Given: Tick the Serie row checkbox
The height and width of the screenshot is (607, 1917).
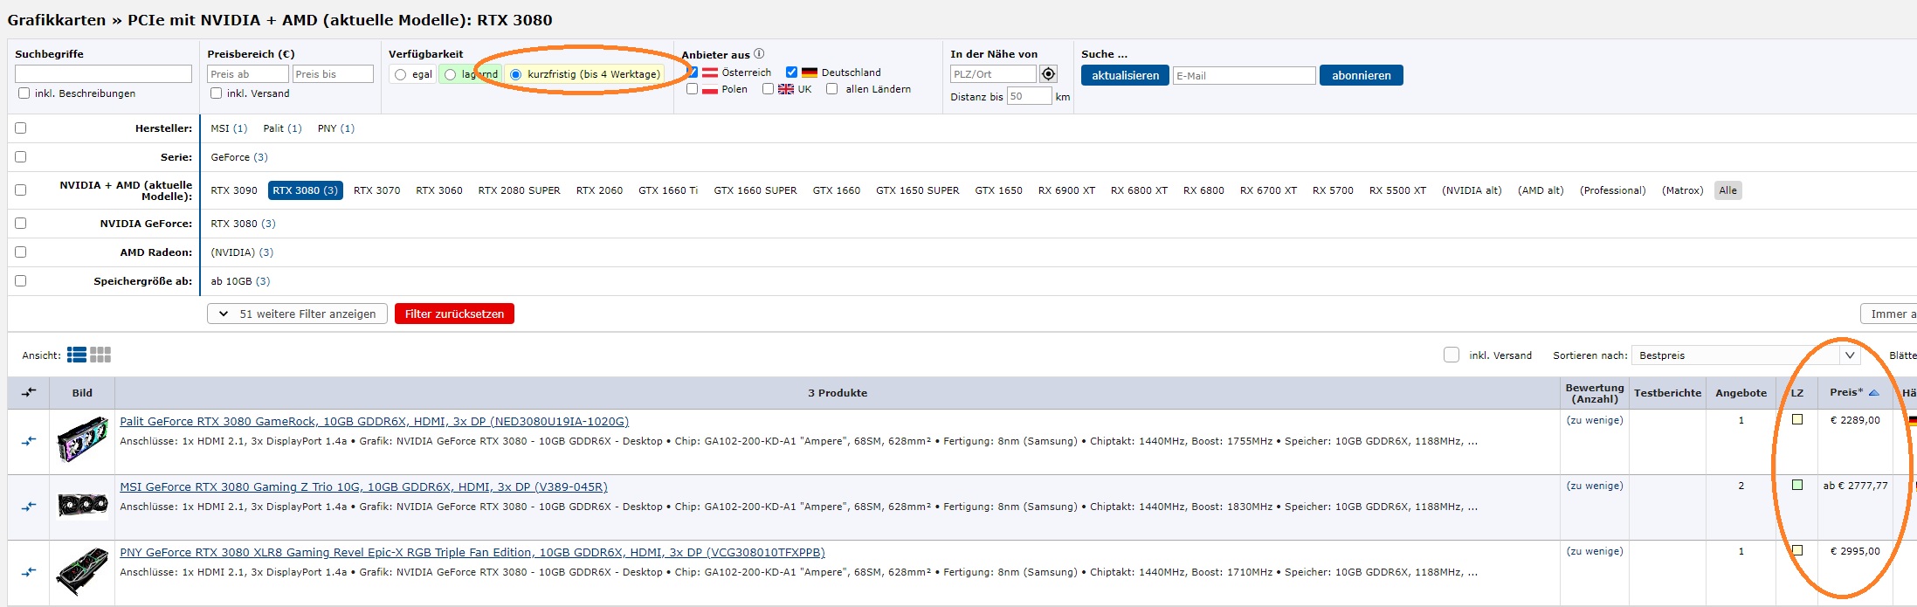Looking at the screenshot, I should (21, 156).
